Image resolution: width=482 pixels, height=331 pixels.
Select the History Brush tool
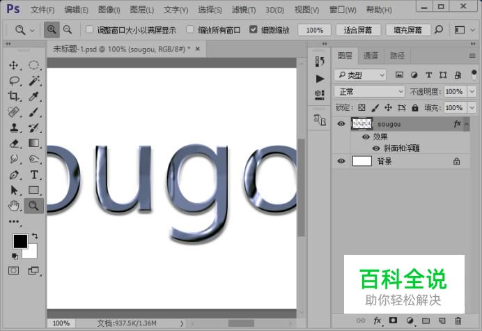click(33, 128)
